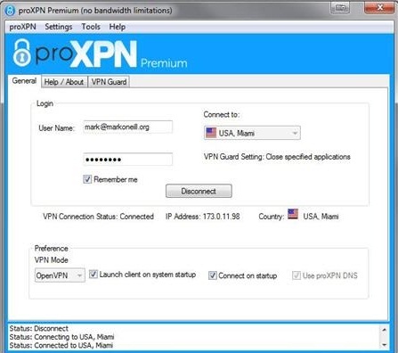Open the VPN Mode OpenVPN dropdown

tap(60, 275)
